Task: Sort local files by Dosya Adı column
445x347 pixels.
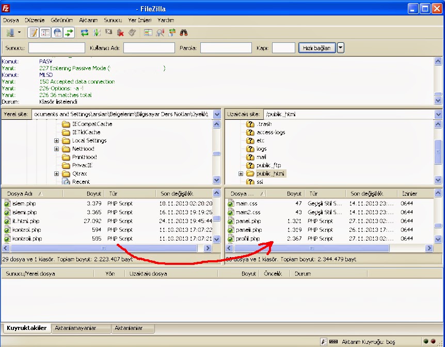Action: click(32, 194)
